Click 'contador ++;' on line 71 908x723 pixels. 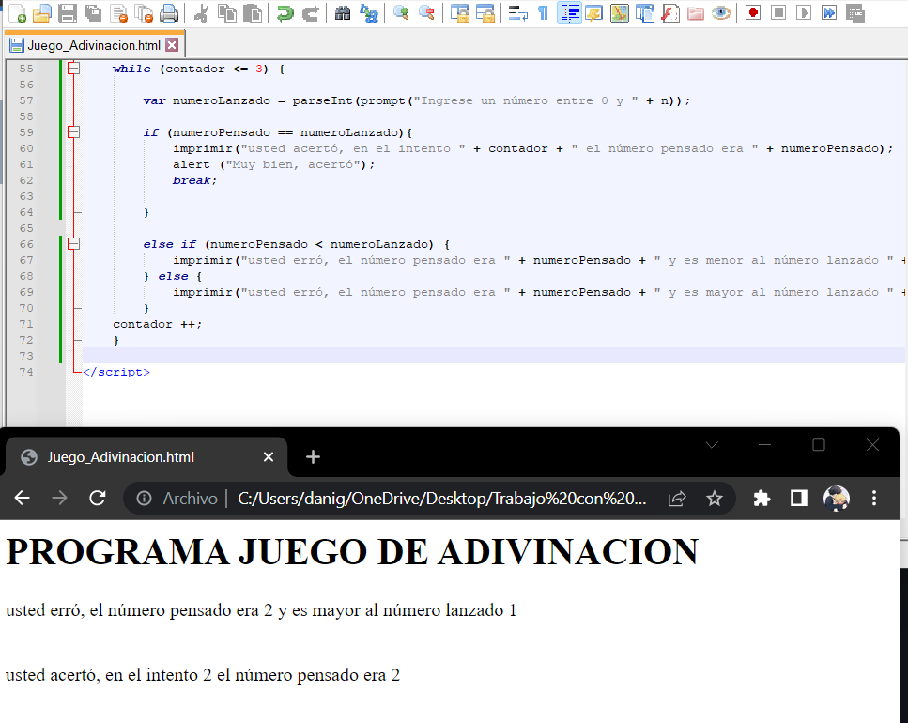pos(157,324)
